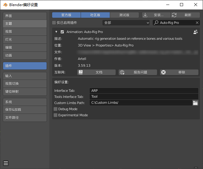Edit the Custom Limbs Path field
Image resolution: width=203 pixels, height=169 pixels.
pos(141,103)
